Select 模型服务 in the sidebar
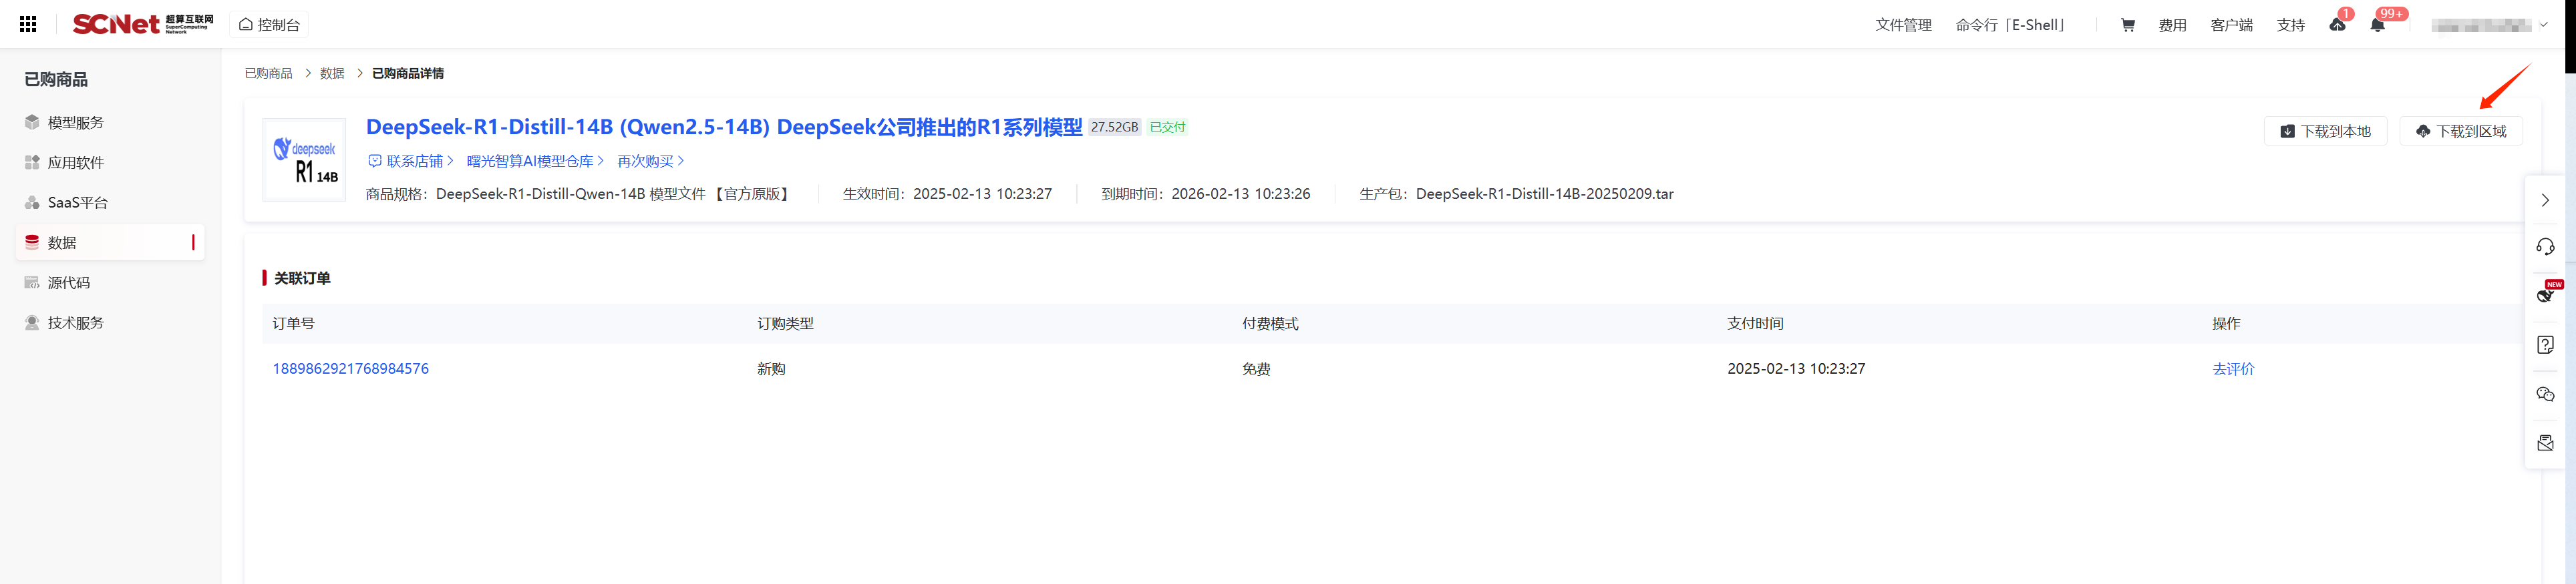The width and height of the screenshot is (2576, 584). [76, 123]
